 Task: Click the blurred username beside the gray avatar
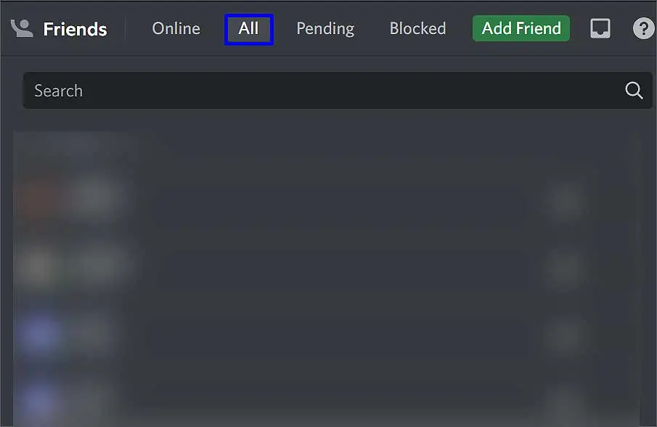[102, 265]
